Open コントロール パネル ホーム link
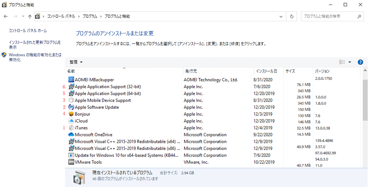Viewport: 368px width, 187px height. point(28,31)
